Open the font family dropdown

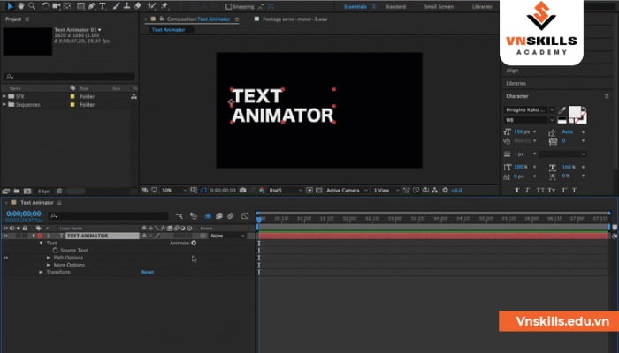pyautogui.click(x=529, y=109)
